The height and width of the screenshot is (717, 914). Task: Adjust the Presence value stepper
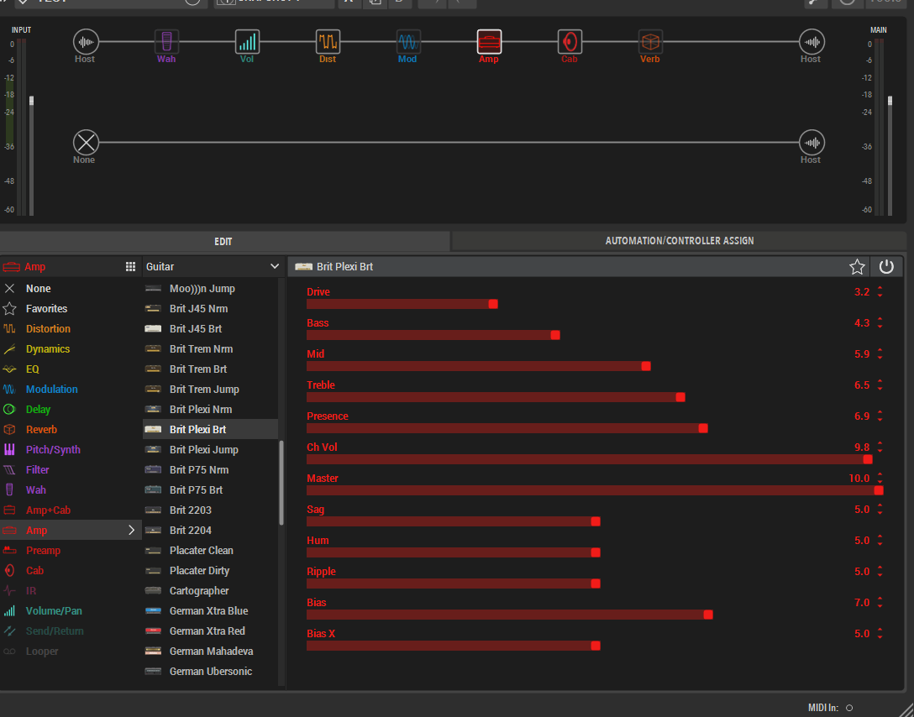coord(880,416)
